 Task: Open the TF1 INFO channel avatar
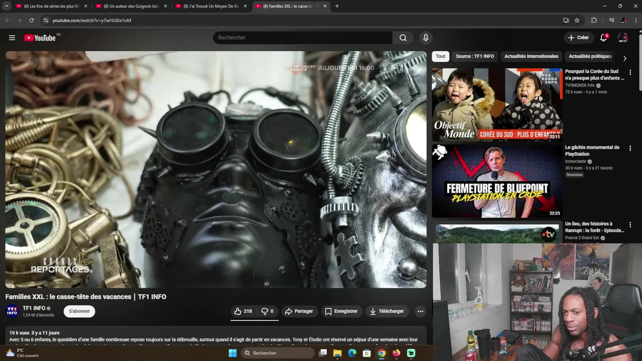click(13, 311)
